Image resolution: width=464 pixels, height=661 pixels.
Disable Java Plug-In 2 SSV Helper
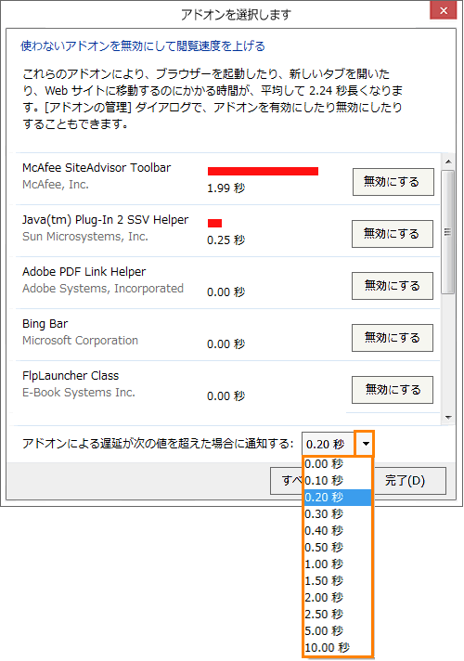tap(393, 234)
